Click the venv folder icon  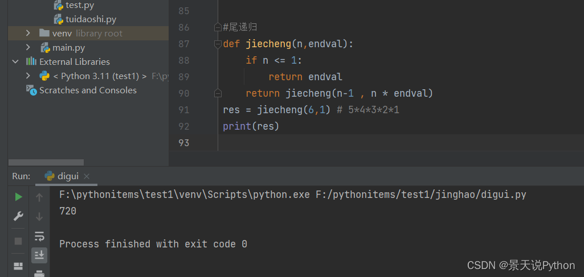click(x=44, y=33)
